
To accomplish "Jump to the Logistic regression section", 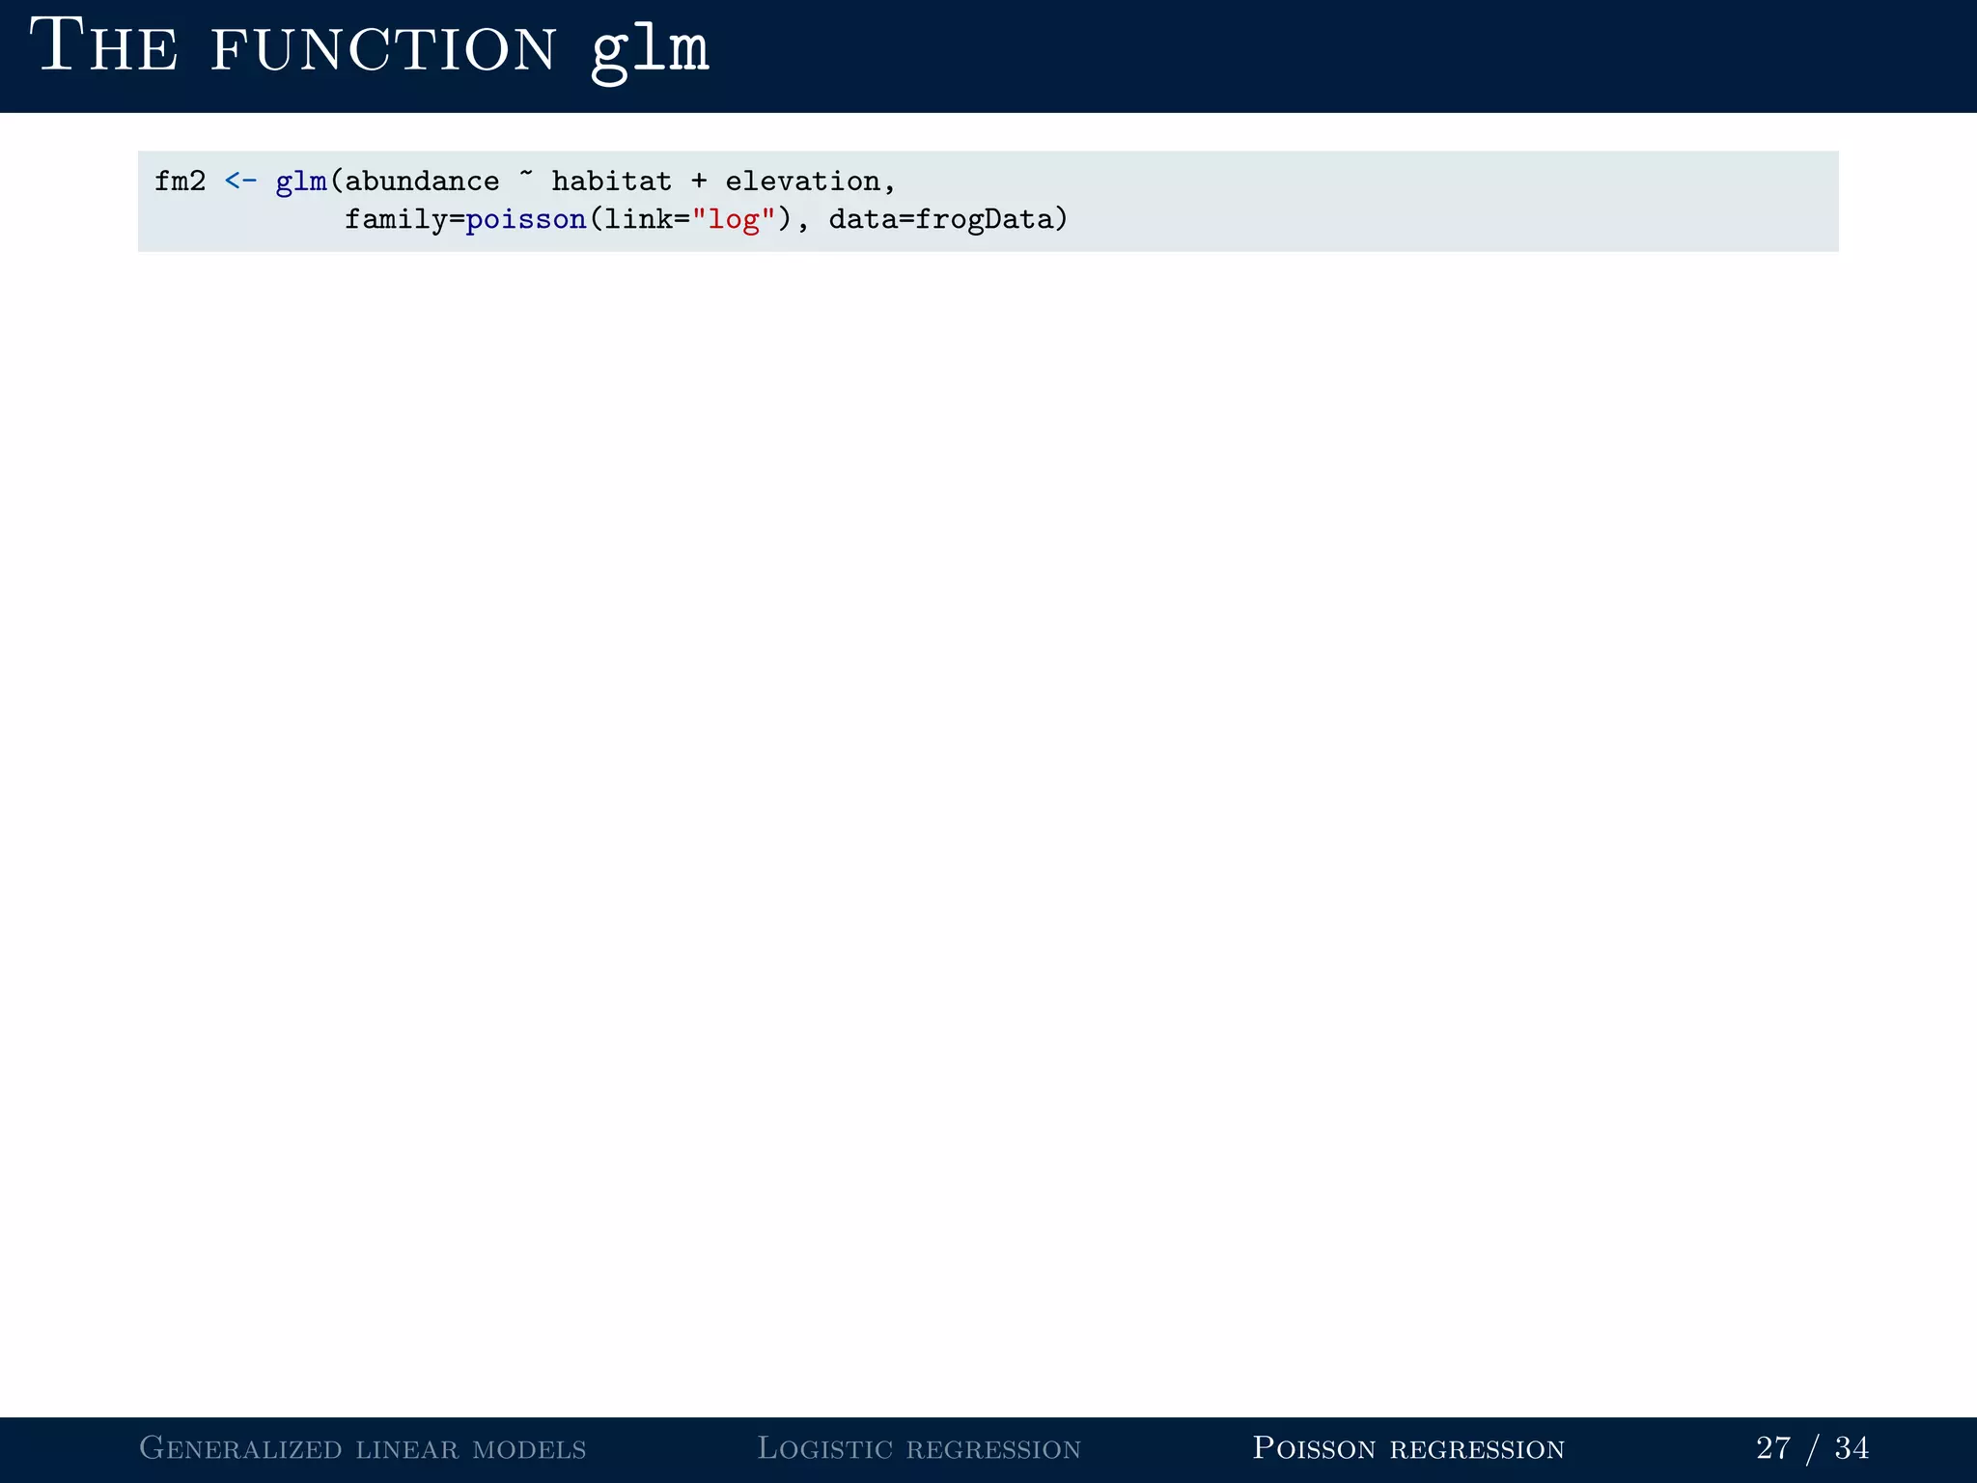I will [x=918, y=1448].
